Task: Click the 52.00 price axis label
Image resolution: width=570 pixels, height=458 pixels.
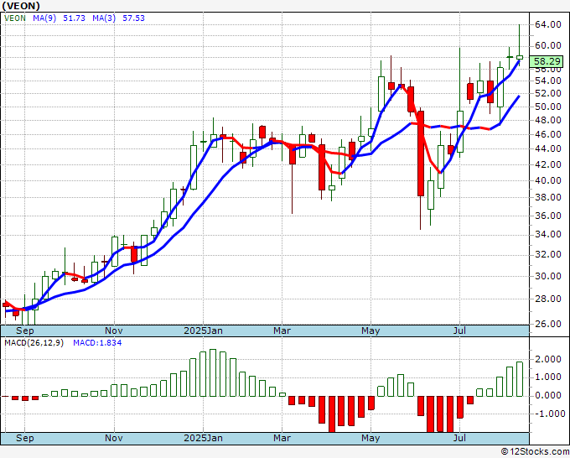Action: [x=548, y=93]
